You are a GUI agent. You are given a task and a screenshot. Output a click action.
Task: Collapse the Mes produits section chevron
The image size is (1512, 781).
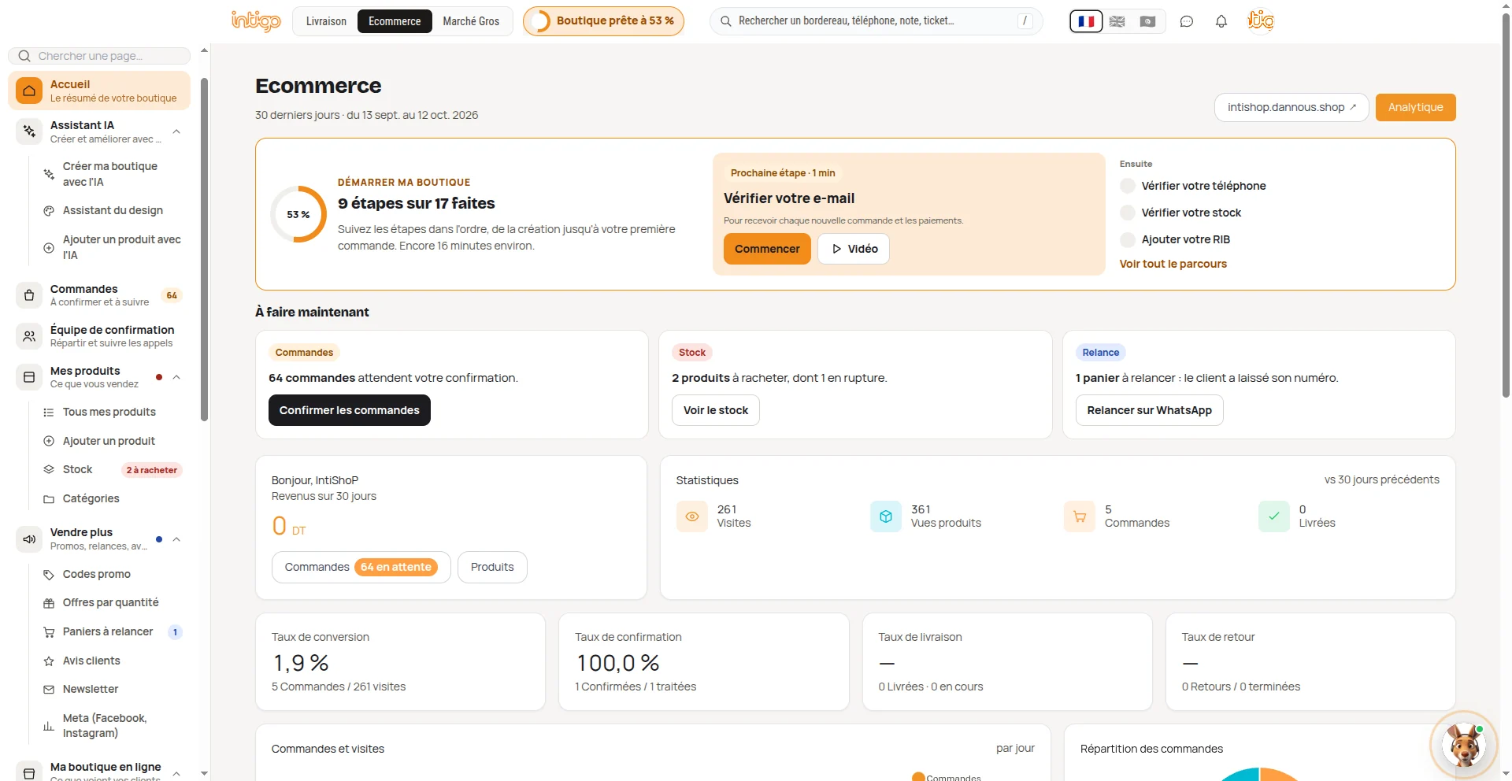tap(176, 377)
